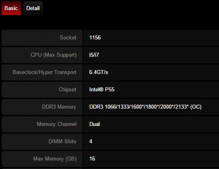Select the Socket label cell

[x=42, y=38]
